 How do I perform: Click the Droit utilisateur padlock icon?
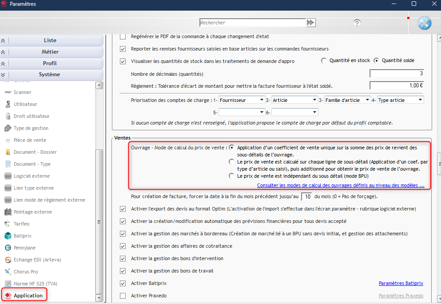click(x=8, y=116)
